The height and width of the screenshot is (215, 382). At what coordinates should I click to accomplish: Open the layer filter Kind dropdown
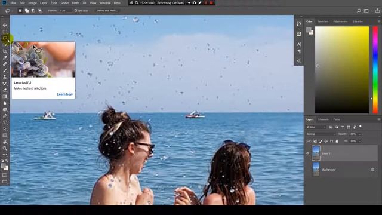tap(316, 127)
